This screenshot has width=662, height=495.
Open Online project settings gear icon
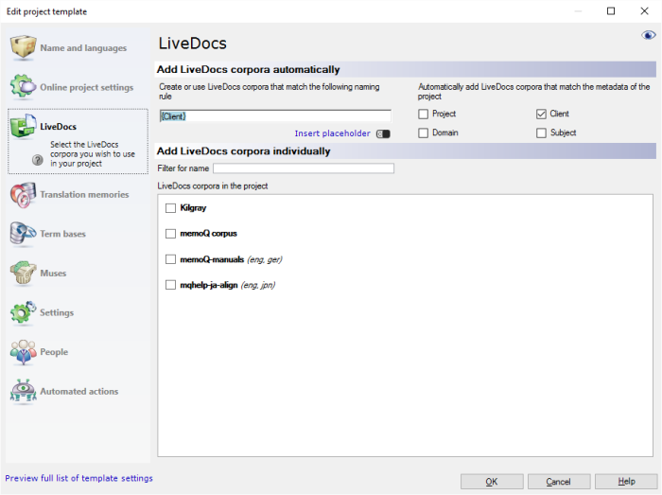24,87
